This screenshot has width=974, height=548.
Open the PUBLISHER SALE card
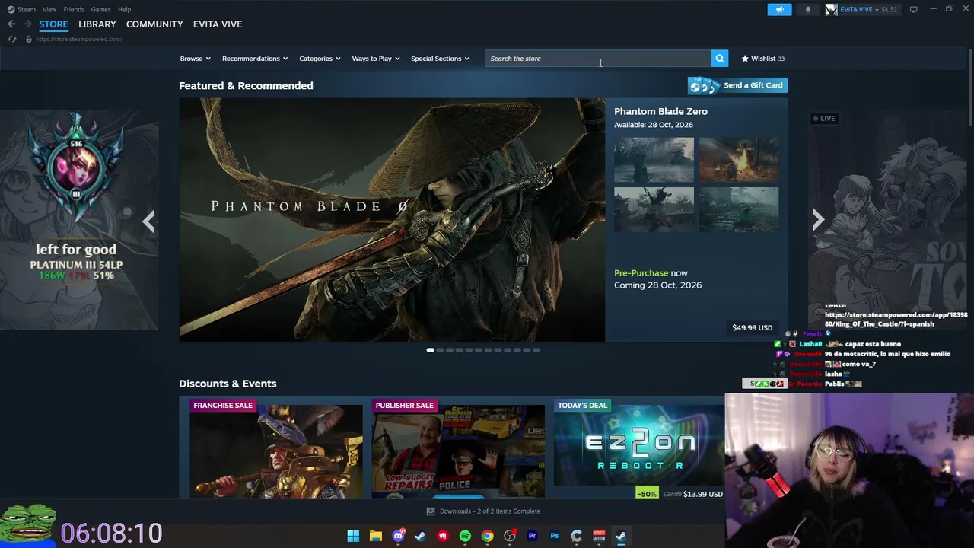coord(458,448)
